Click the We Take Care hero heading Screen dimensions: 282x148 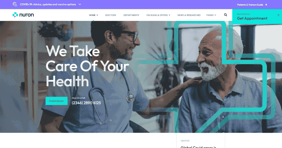(x=87, y=66)
